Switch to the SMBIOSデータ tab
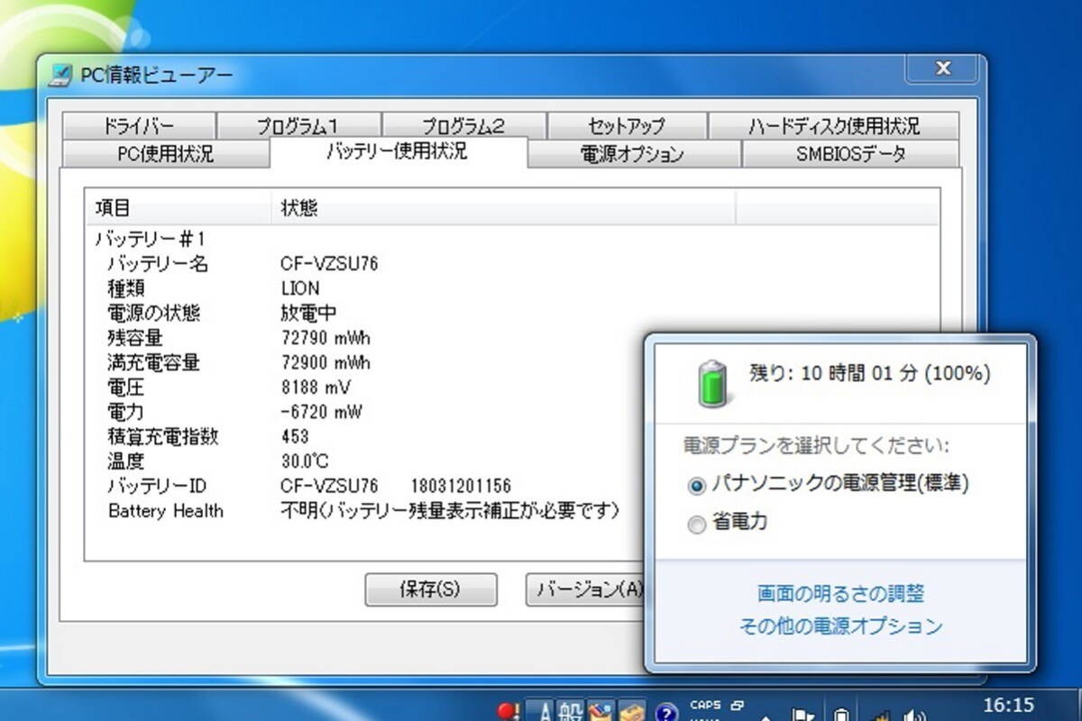 tap(850, 154)
